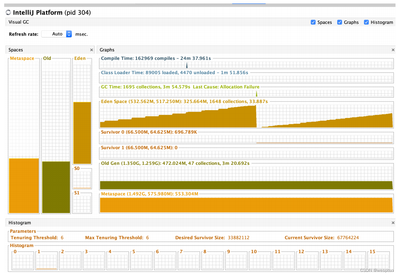Click the S0 survivor box in Spaces
Screen dimensions: 399x276
point(82,179)
